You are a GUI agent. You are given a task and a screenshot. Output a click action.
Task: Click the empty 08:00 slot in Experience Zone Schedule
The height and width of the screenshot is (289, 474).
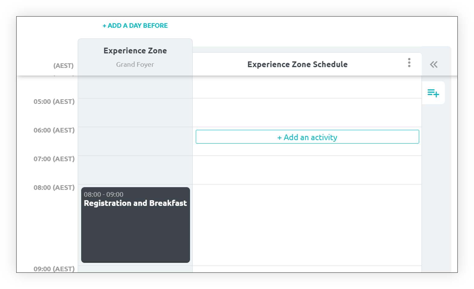coord(307,225)
